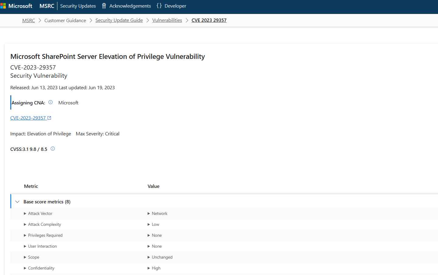Expand the User Interaction metric row

click(40, 246)
